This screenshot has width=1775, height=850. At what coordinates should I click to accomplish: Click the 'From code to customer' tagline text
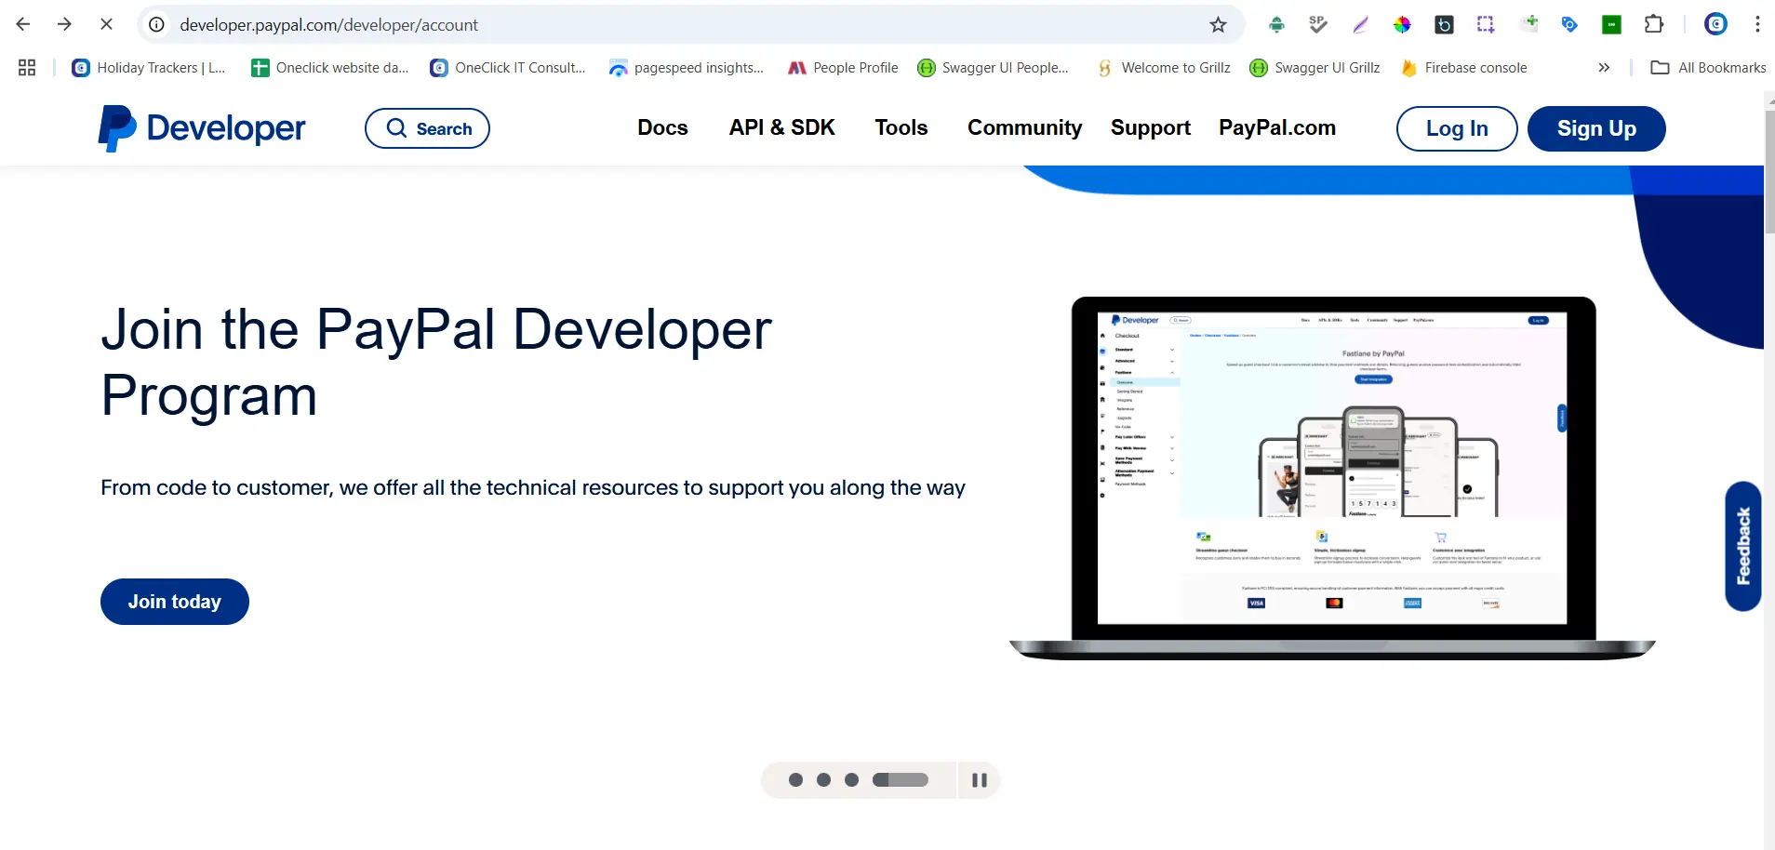point(533,487)
